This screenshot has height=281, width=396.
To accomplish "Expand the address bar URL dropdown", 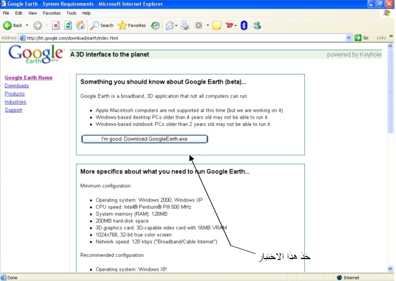I will [349, 38].
